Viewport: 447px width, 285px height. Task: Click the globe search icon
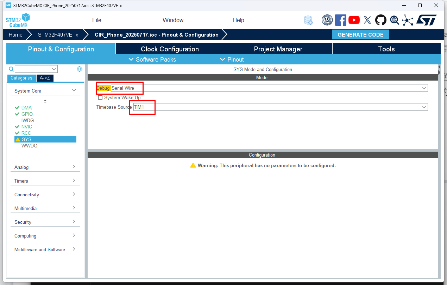pyautogui.click(x=394, y=20)
